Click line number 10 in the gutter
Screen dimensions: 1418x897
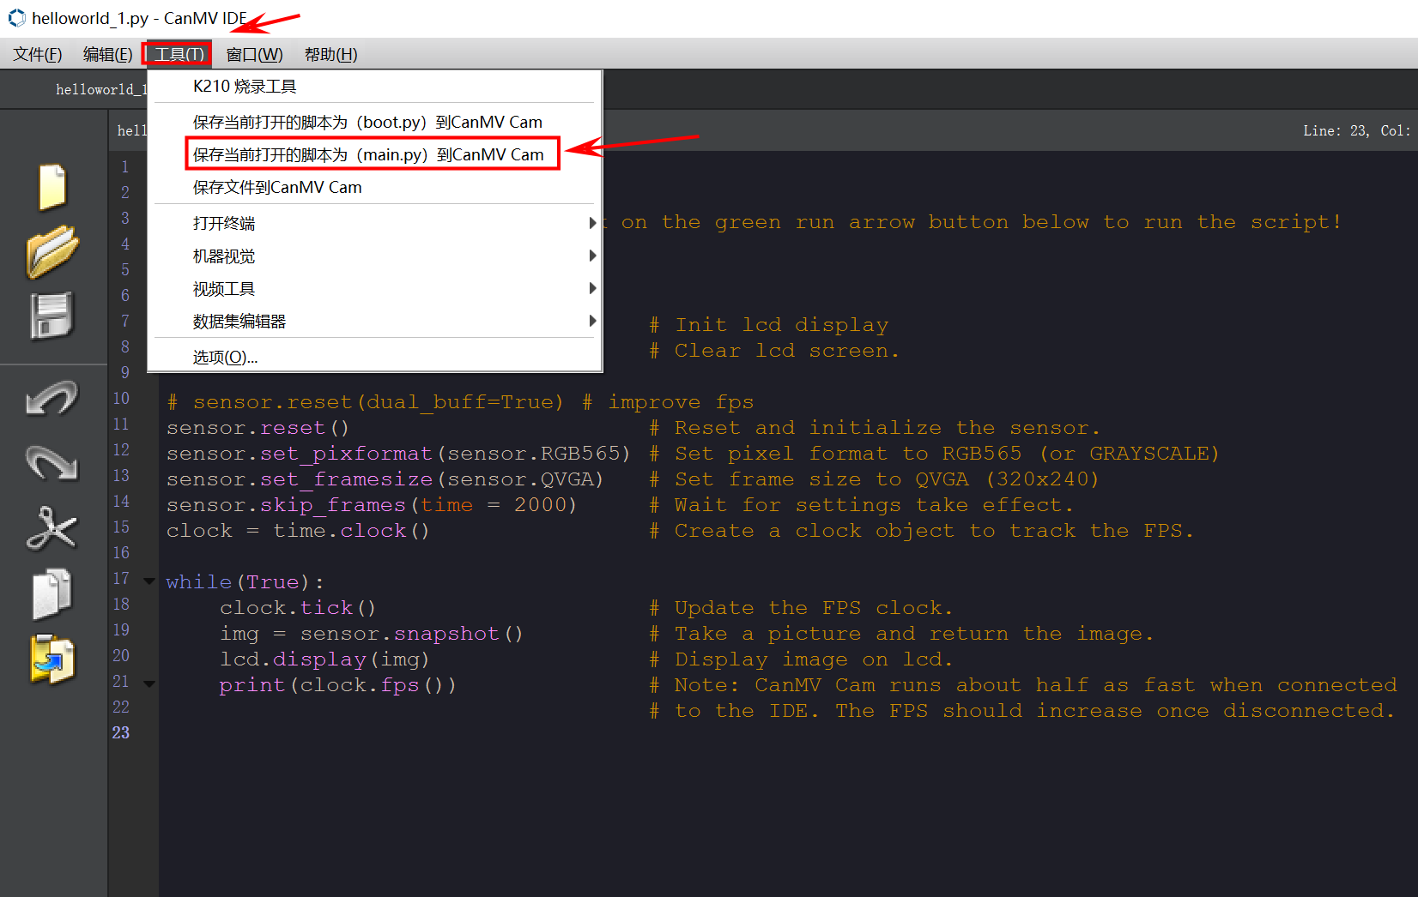pyautogui.click(x=121, y=399)
